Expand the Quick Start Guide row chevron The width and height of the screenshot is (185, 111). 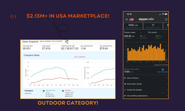[x=167, y=84]
